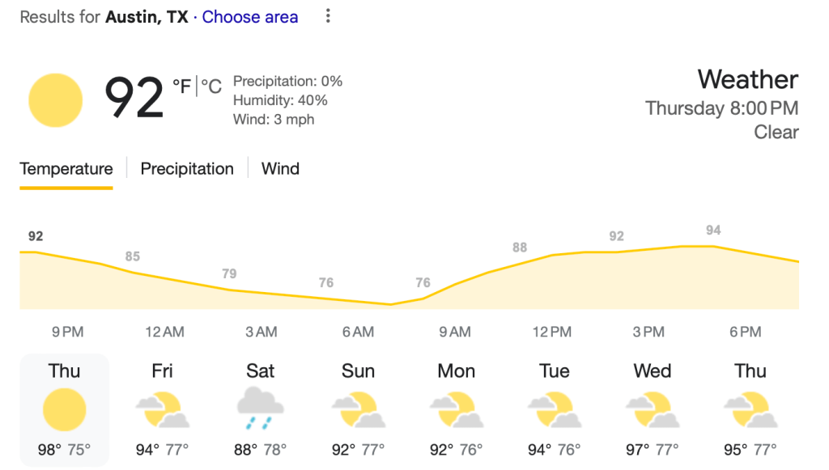Open the Temperature tab
829x470 pixels.
(66, 169)
